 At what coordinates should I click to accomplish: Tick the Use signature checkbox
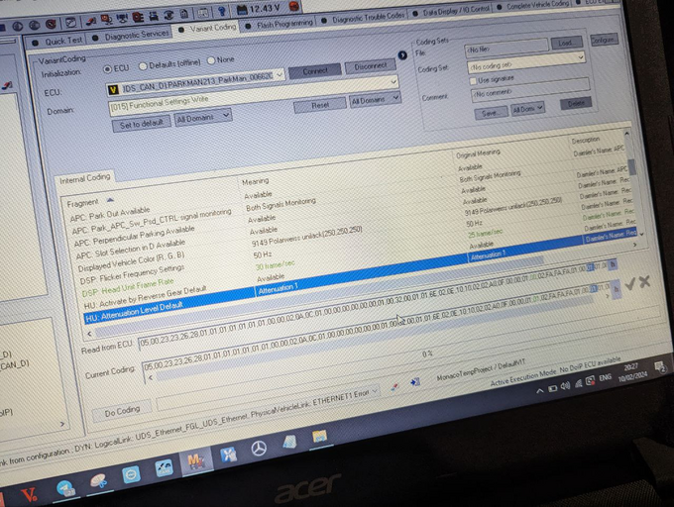[x=473, y=81]
